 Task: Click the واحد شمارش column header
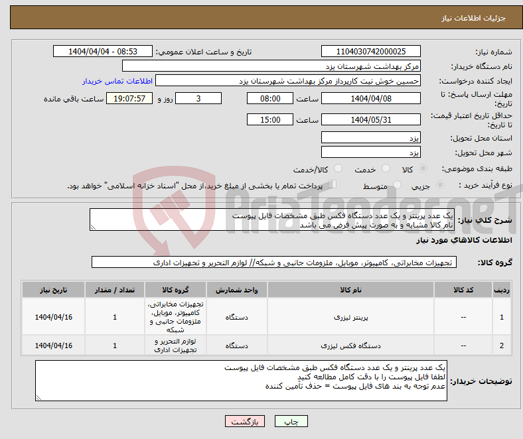pyautogui.click(x=236, y=290)
